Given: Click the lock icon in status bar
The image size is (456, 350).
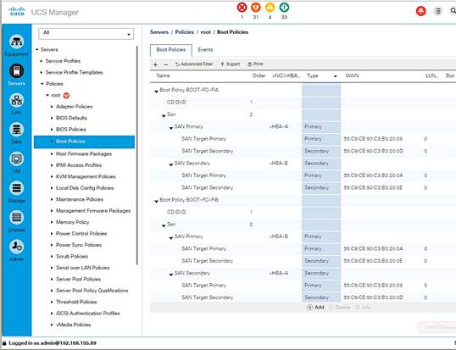Looking at the screenshot, I should [4, 343].
